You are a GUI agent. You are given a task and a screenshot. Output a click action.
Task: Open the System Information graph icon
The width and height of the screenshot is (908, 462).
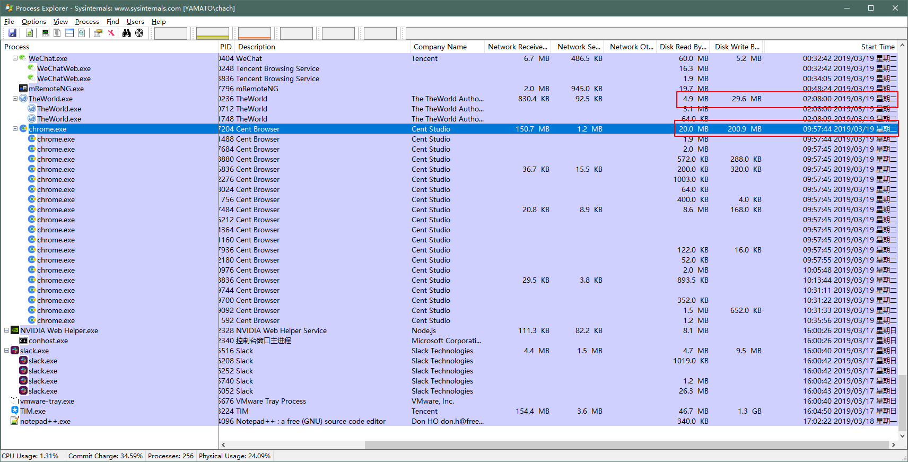point(46,33)
